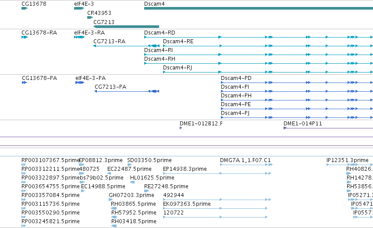The width and height of the screenshot is (373, 228).
Task: Select the Dscam4-PI protein label
Action: point(235,87)
